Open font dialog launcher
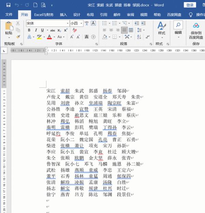 pyautogui.click(x=96, y=44)
